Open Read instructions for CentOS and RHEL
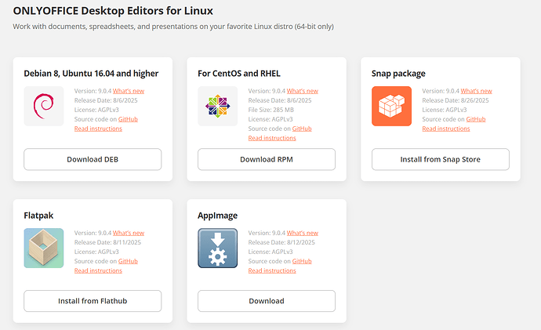The image size is (541, 330). tap(272, 138)
